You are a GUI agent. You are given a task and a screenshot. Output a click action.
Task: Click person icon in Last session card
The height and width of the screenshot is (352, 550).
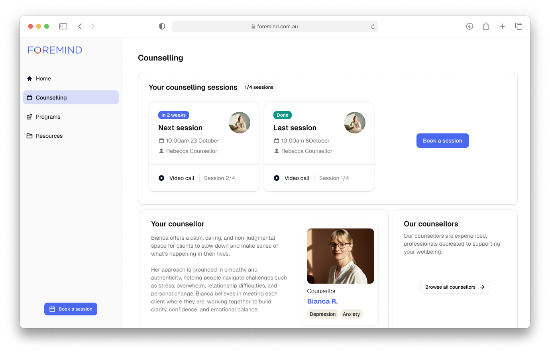[277, 151]
